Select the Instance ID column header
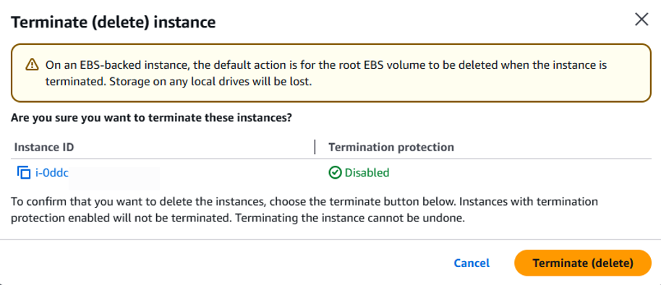 pos(44,147)
